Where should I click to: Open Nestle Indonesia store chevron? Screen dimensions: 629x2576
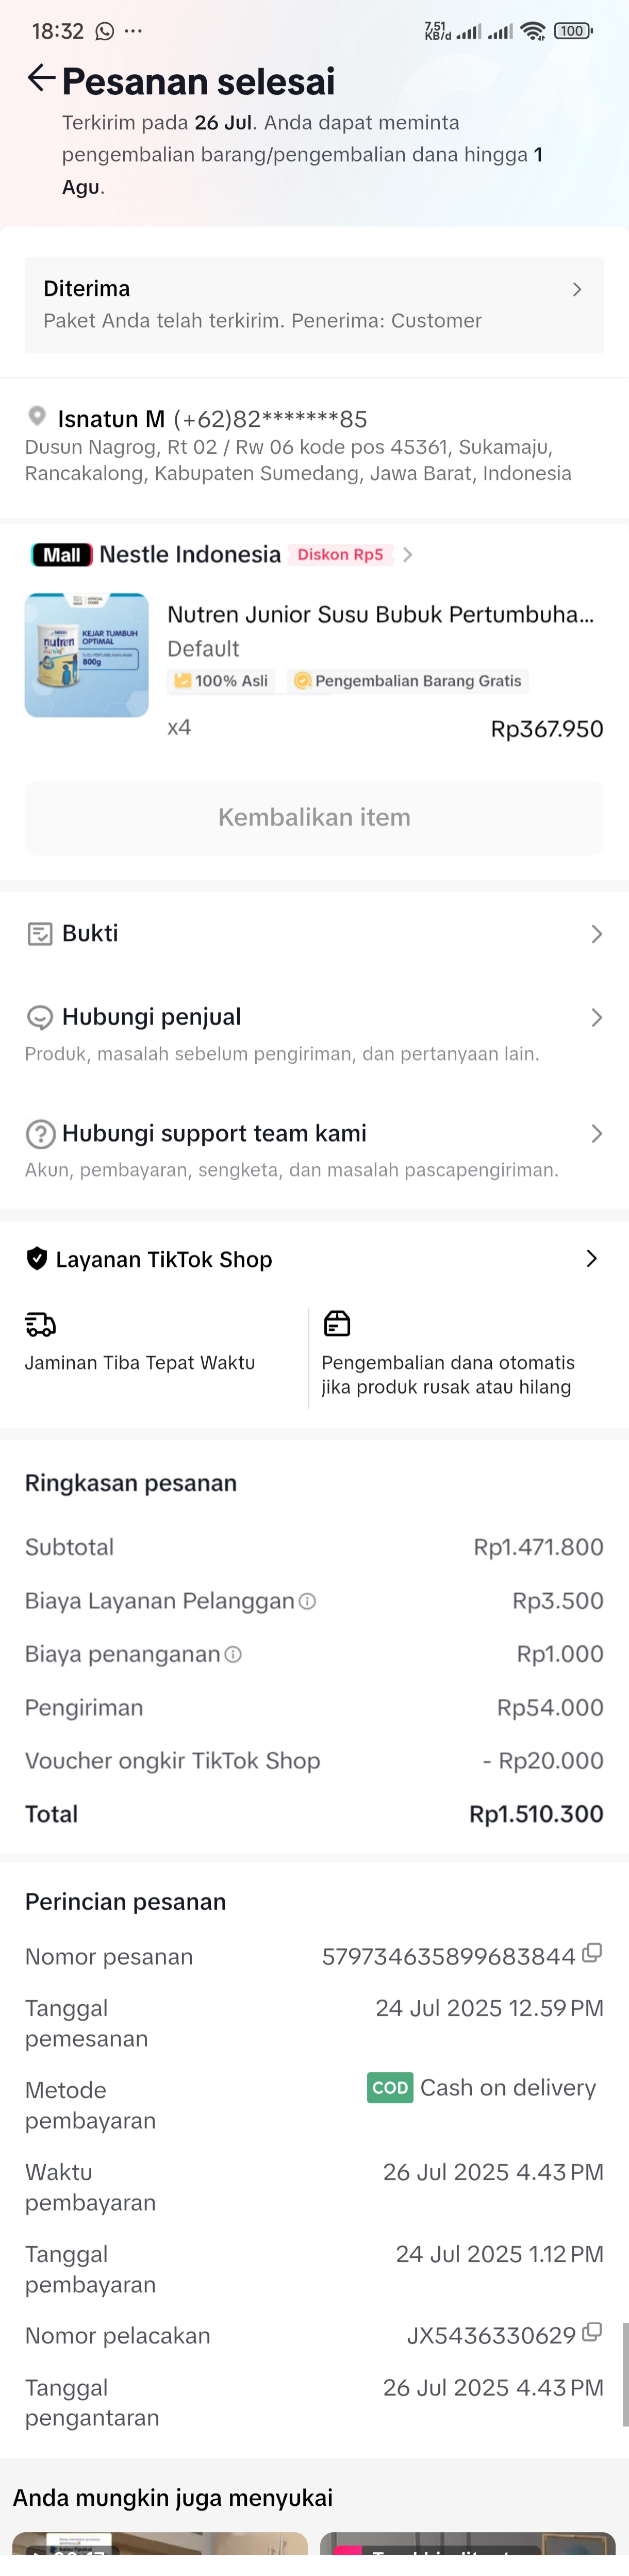tap(408, 555)
